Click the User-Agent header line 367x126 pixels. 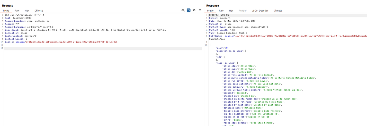coord(85,30)
